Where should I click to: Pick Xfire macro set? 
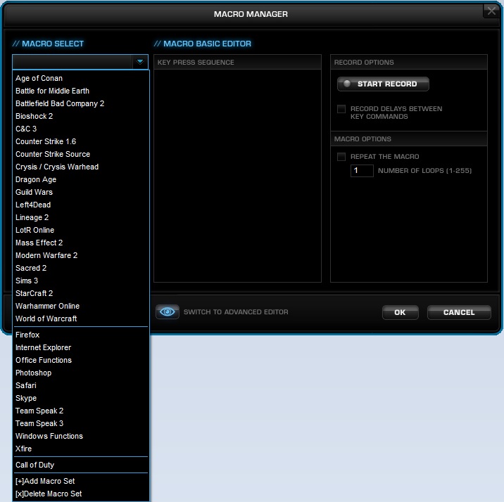(x=81, y=449)
